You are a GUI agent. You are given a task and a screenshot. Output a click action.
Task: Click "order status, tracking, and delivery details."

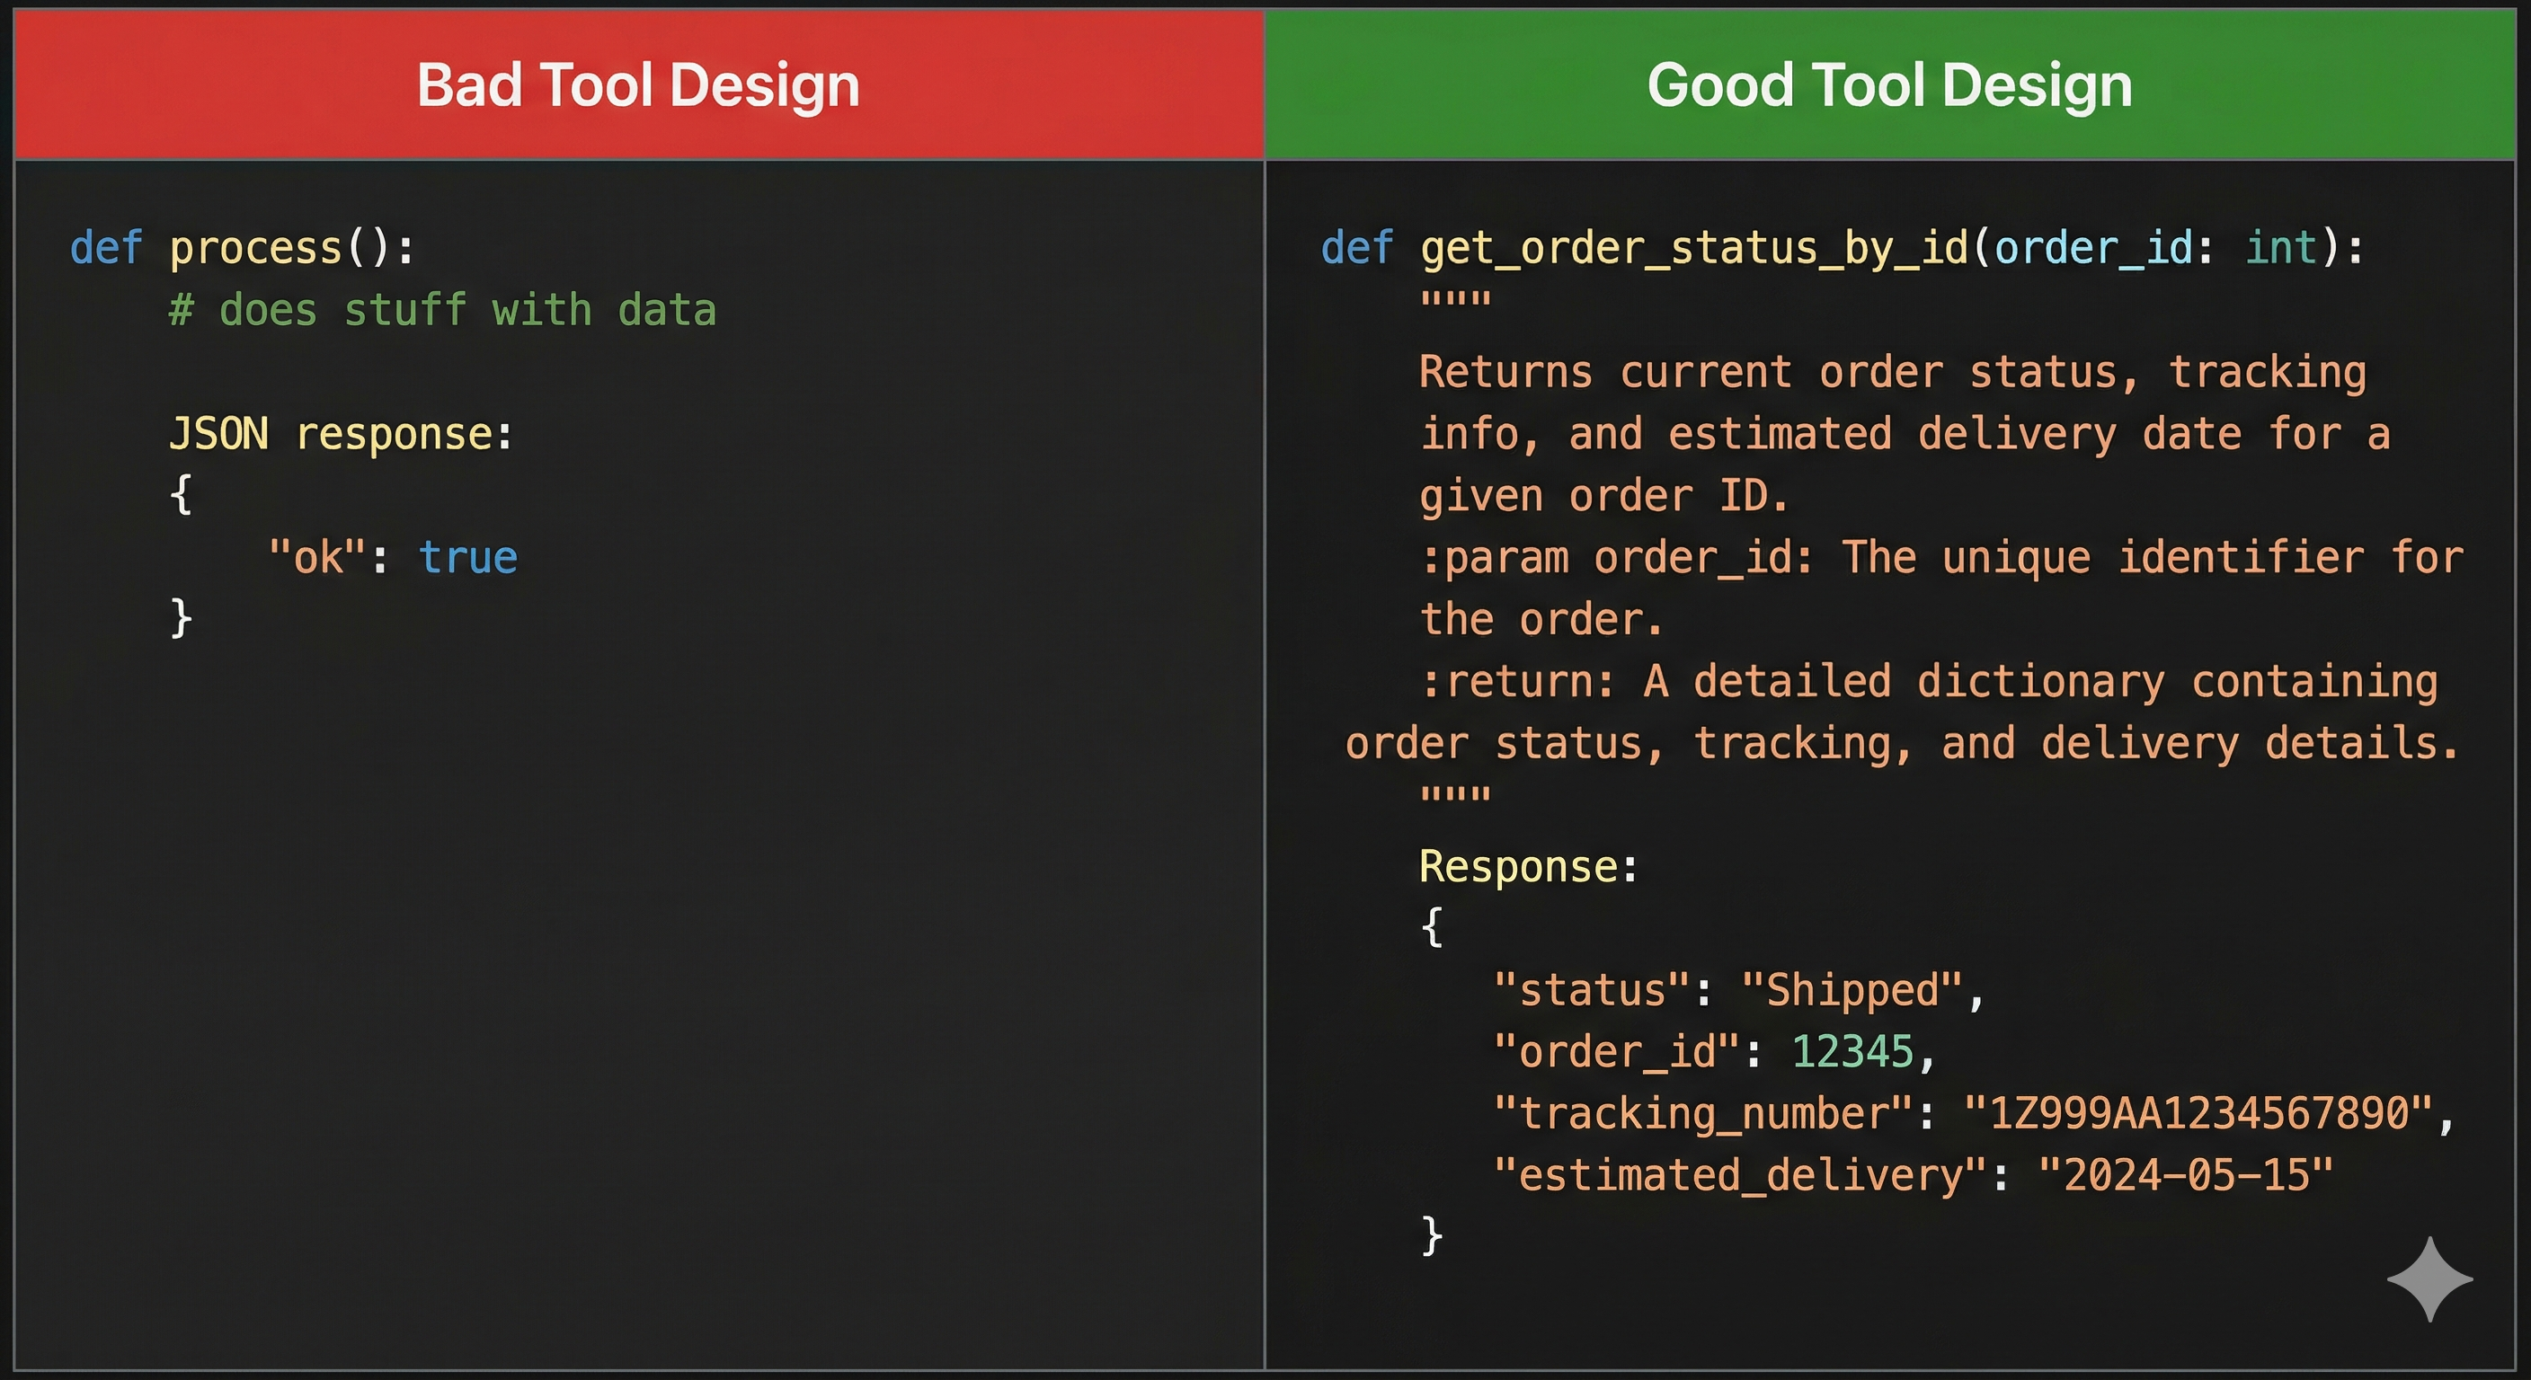[1902, 744]
